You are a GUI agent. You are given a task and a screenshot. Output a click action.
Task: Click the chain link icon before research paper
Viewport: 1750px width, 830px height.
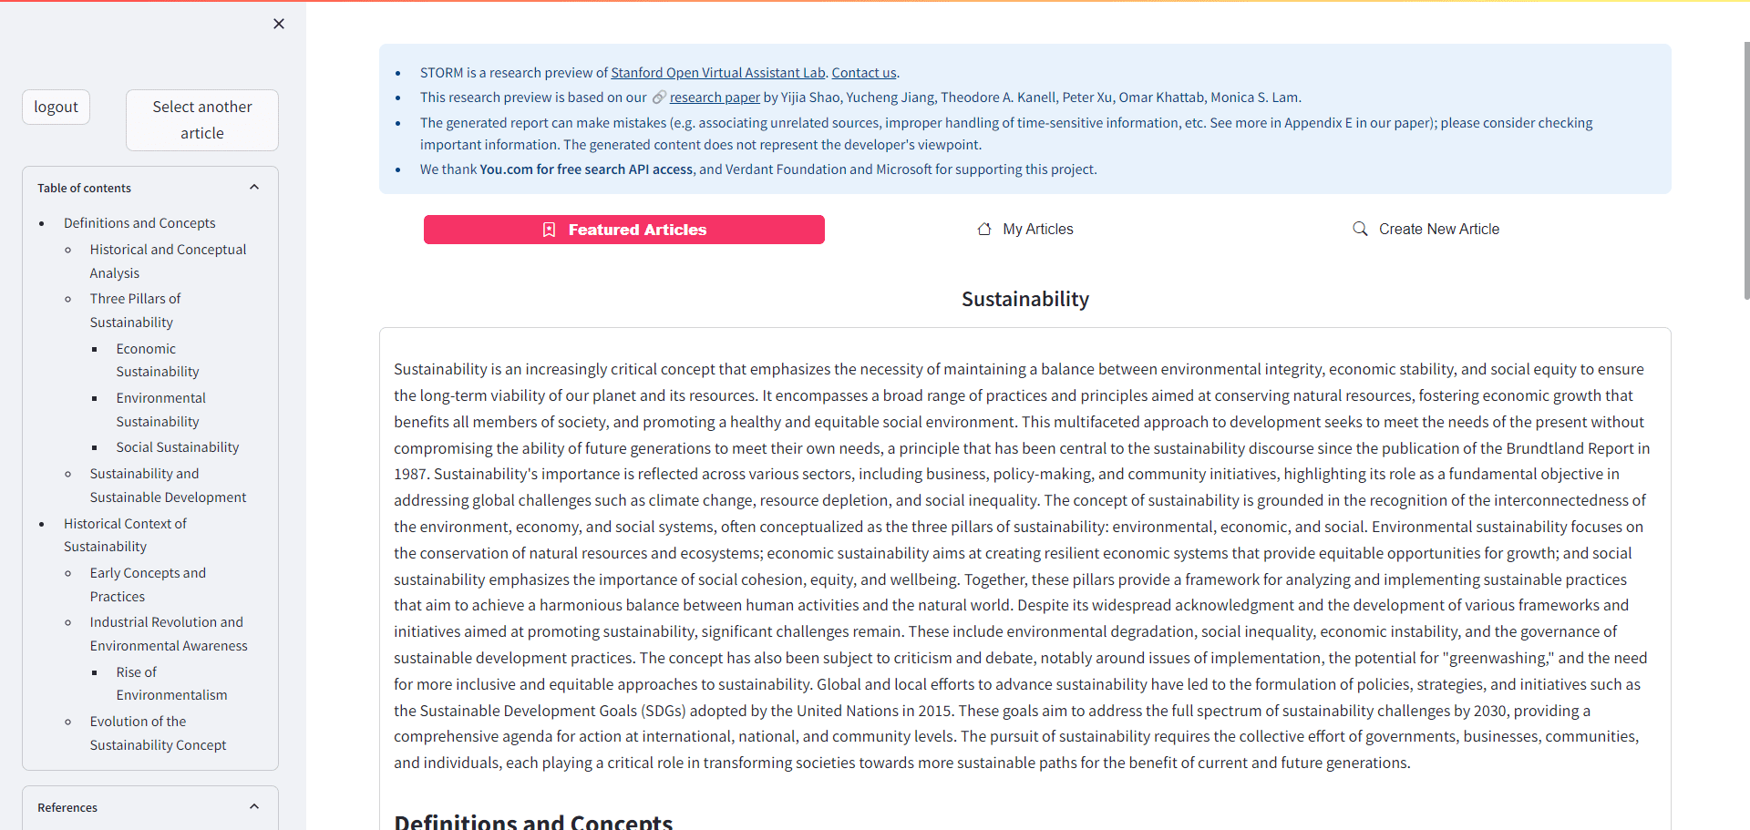659,97
